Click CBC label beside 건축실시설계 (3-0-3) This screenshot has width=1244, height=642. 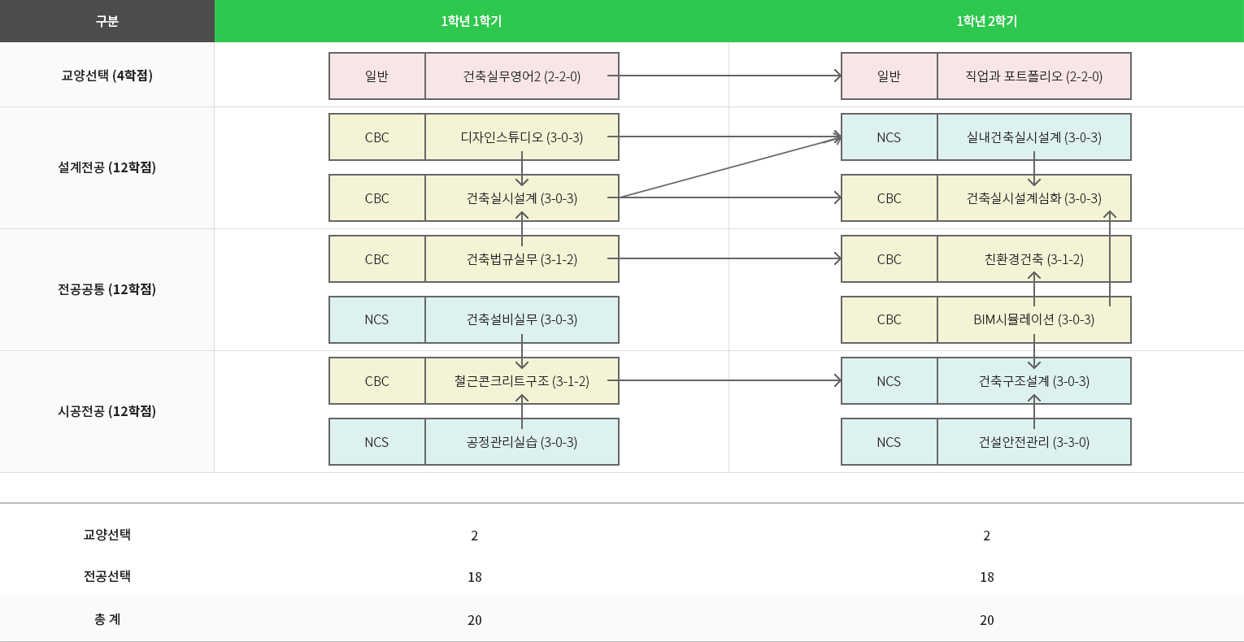[377, 198]
